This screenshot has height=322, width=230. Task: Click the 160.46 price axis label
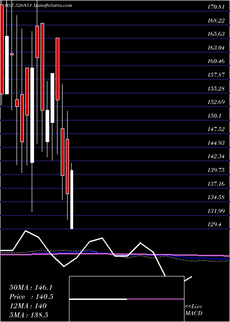pyautogui.click(x=216, y=61)
